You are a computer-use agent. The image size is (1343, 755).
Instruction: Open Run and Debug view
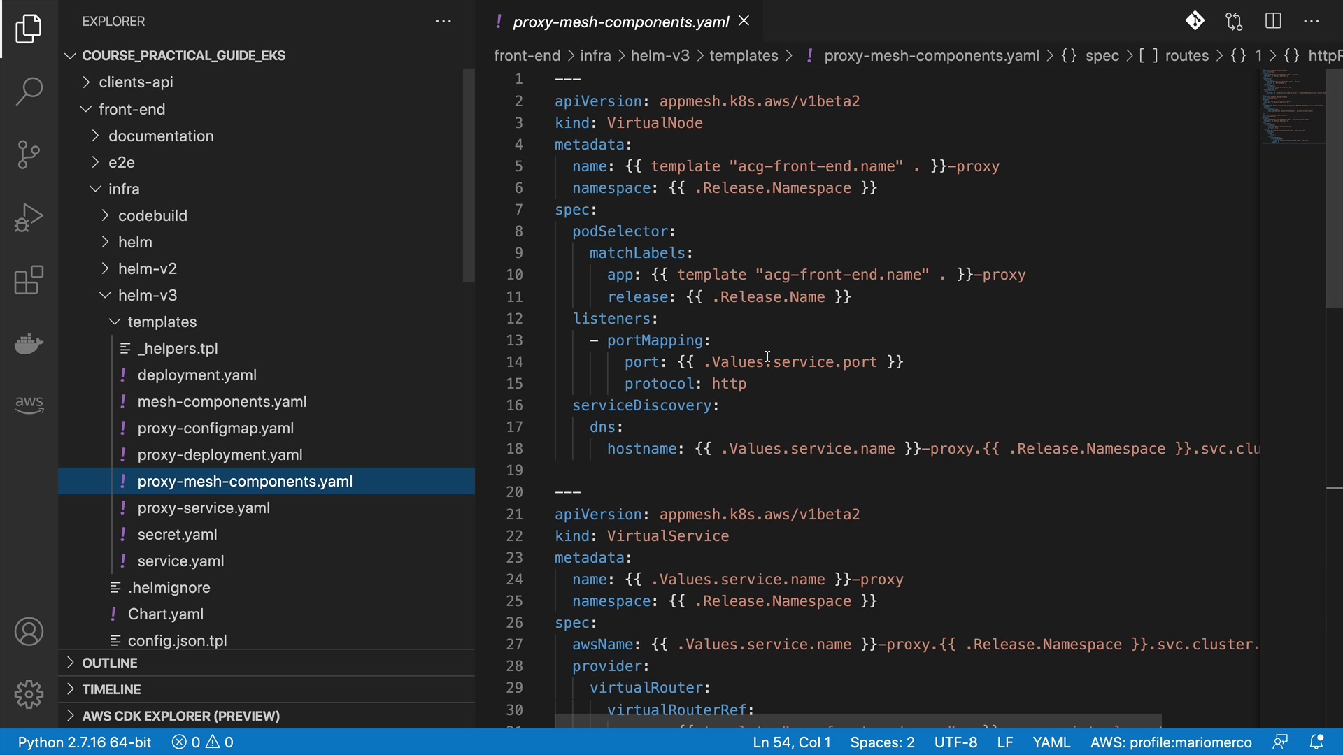(29, 217)
